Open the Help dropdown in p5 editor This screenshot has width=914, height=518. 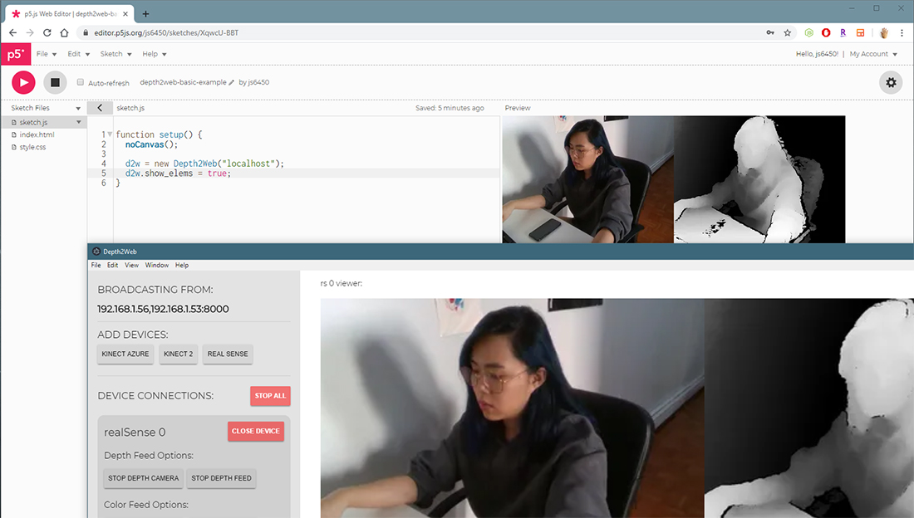pyautogui.click(x=155, y=54)
